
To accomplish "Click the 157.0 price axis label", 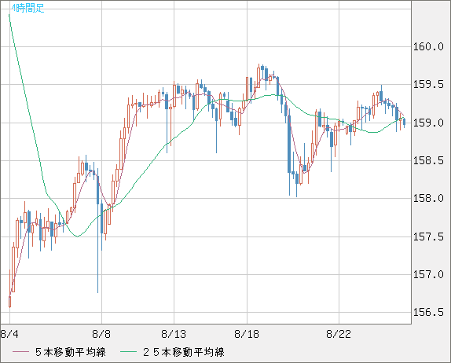I will click(428, 274).
